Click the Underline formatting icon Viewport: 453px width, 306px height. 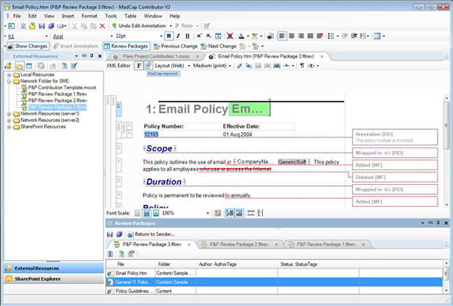click(187, 36)
